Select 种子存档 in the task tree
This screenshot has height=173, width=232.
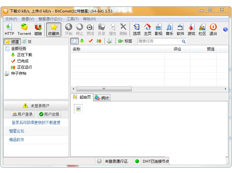tap(19, 74)
